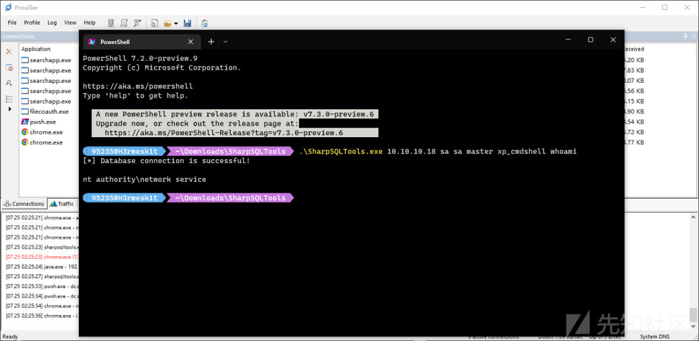
Task: Click the 'Database connection is successful!' line
Action: coord(166,160)
